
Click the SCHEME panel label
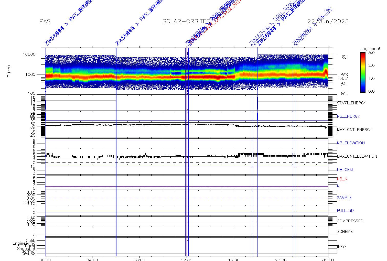click(345, 232)
